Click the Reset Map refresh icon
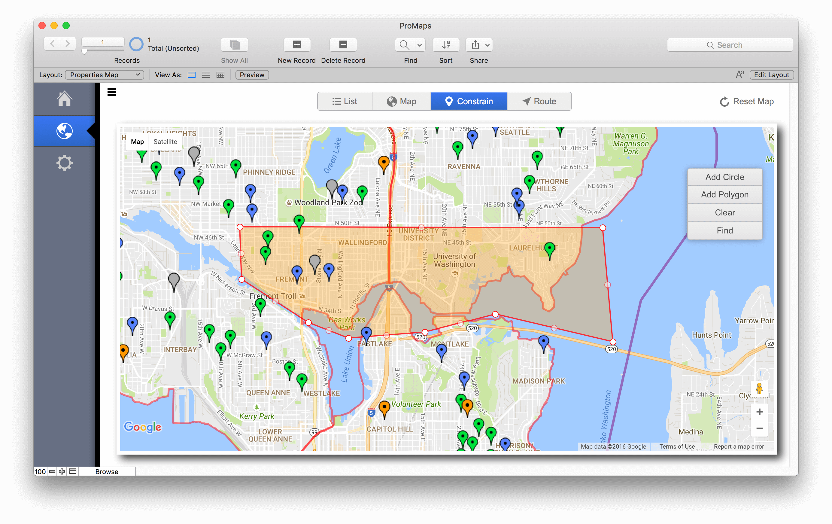 (x=724, y=102)
